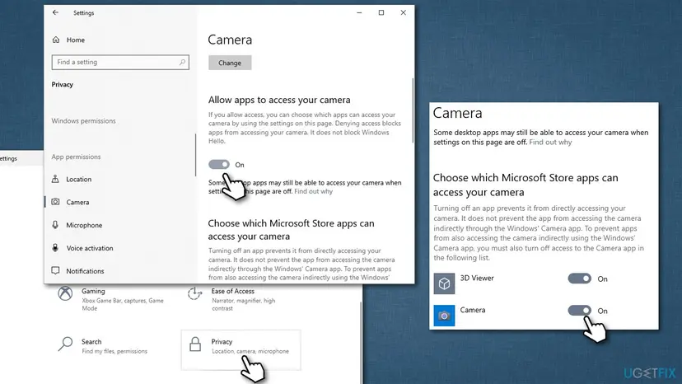Select Notifications icon in sidebar

coord(55,271)
